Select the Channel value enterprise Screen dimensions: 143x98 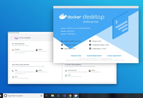tap(70, 31)
